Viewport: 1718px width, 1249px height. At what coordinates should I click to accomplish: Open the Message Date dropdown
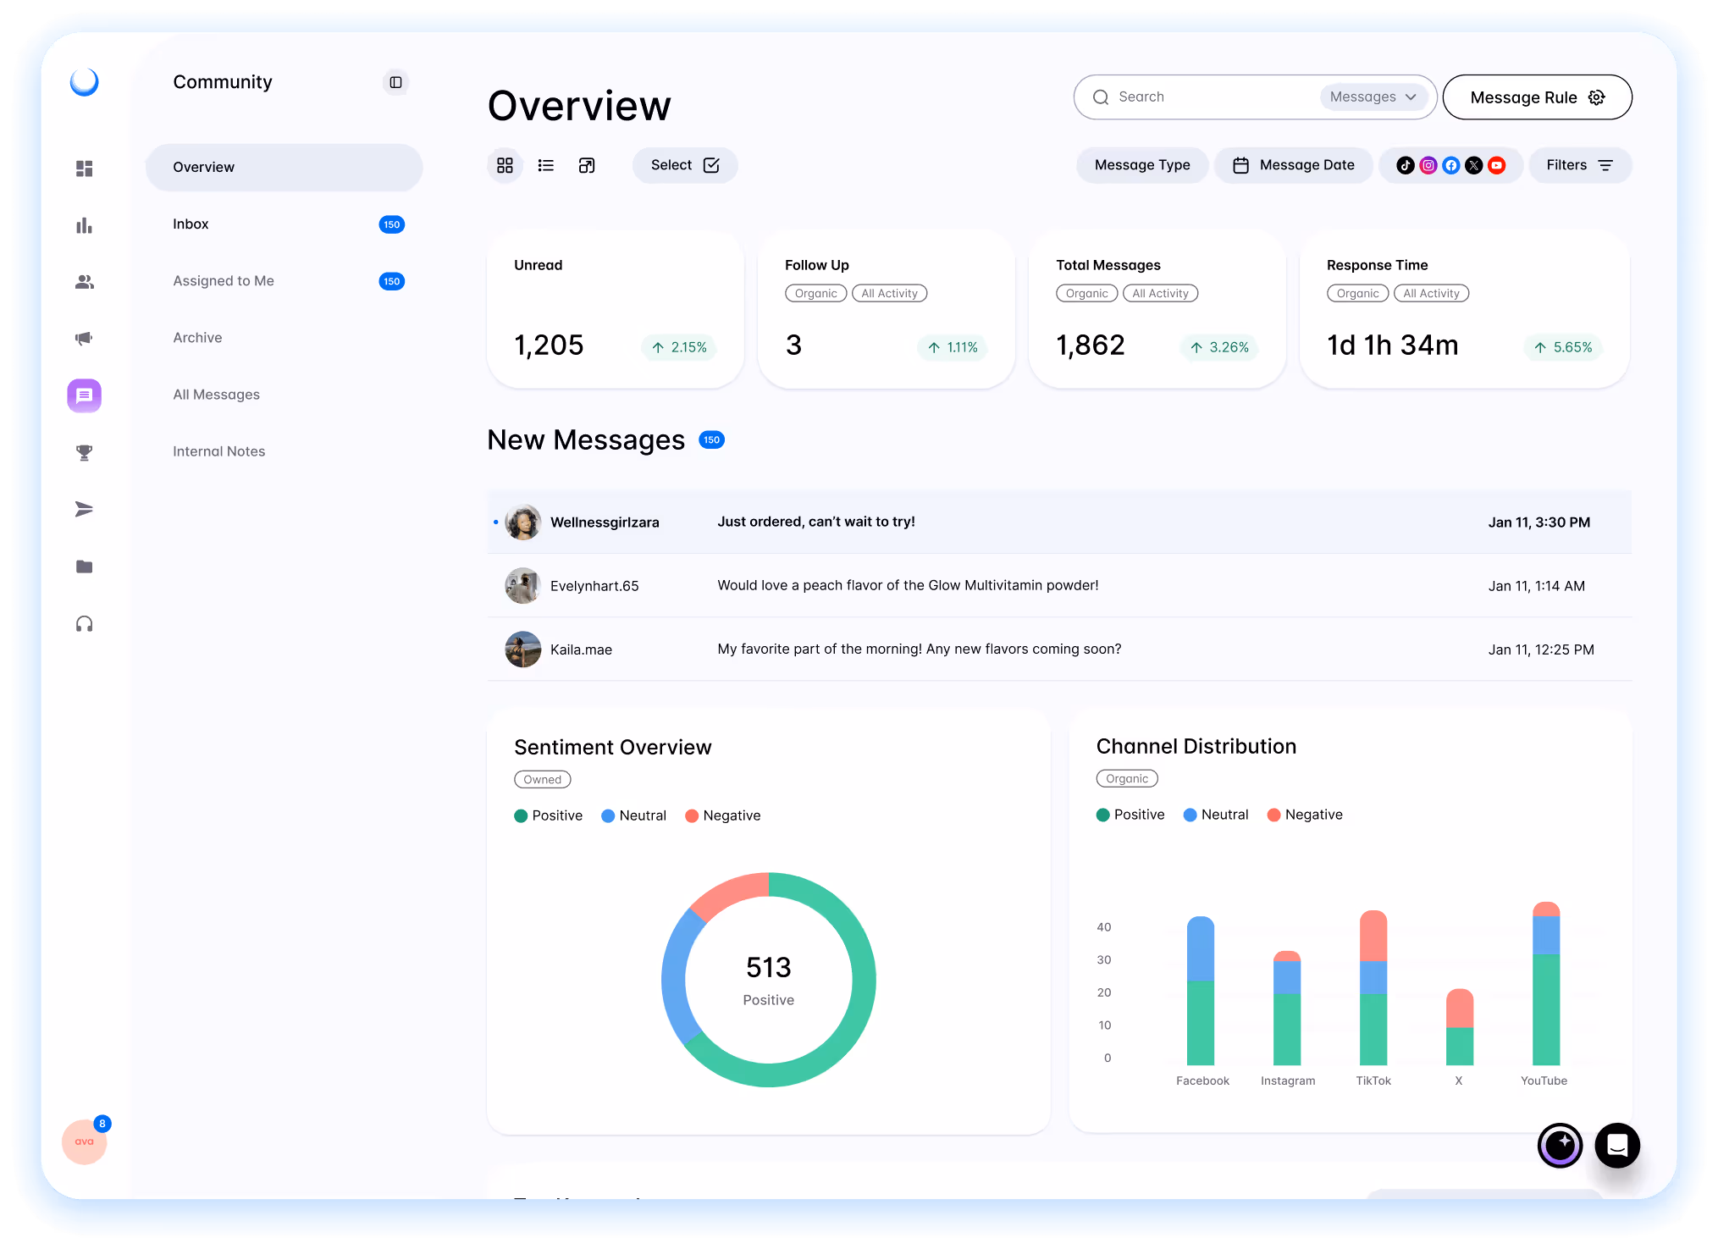(1294, 165)
